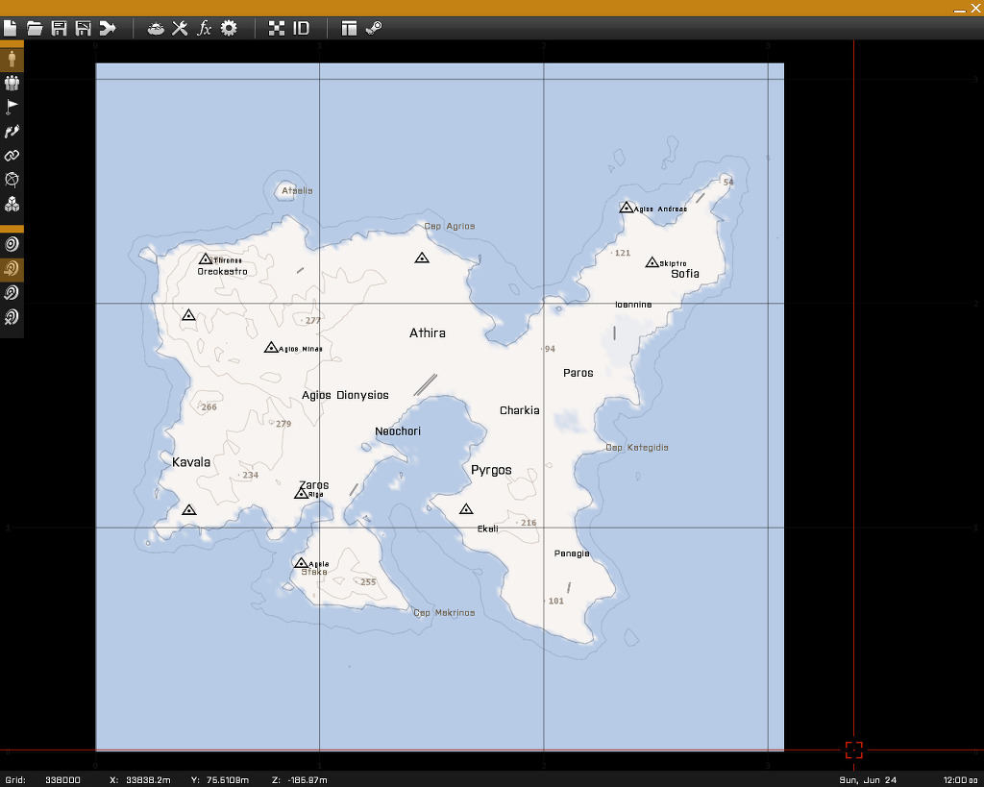
Task: Switch to Groups placement mode
Action: (12, 83)
